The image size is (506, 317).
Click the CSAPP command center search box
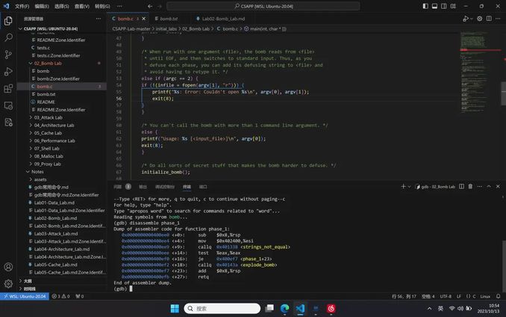click(x=263, y=6)
